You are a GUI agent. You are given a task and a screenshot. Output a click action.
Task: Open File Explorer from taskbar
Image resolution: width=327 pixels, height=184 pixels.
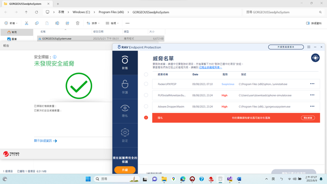click(x=164, y=179)
